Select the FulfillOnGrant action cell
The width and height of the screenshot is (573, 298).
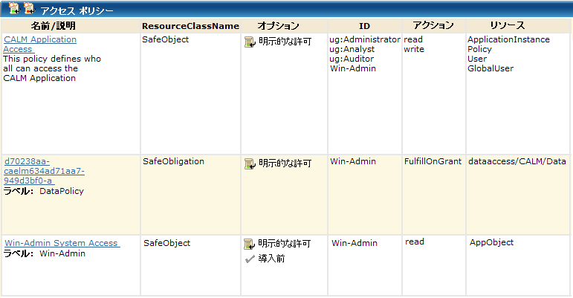click(x=433, y=161)
